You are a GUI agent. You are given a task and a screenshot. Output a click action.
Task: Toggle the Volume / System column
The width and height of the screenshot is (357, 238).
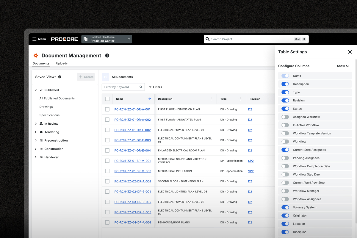point(285,207)
